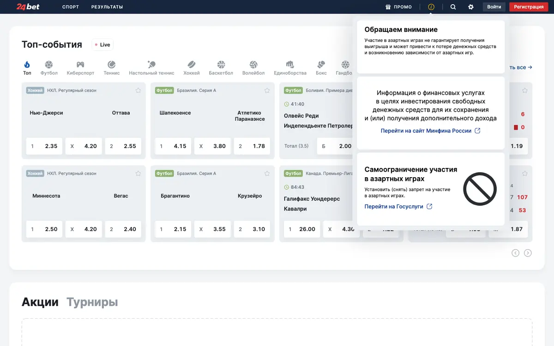Bet on Нью-Джерси win at 2.35
The image size is (554, 346).
[44, 146]
